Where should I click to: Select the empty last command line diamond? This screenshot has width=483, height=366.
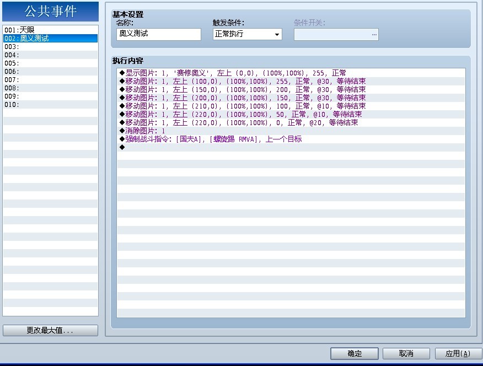point(291,147)
